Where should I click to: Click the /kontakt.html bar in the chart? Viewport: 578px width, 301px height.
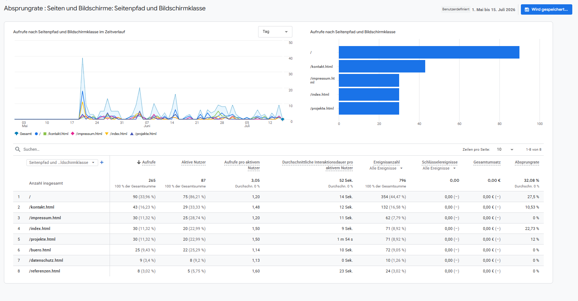382,66
